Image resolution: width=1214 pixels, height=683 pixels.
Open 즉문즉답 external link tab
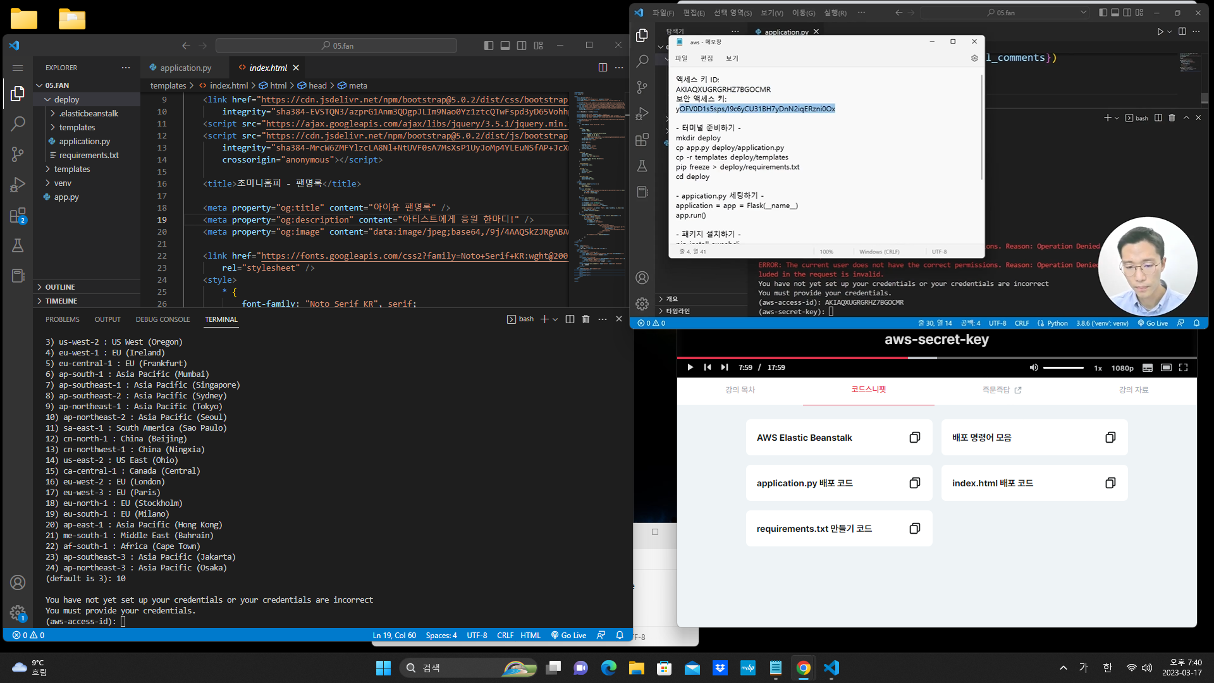[1002, 390]
